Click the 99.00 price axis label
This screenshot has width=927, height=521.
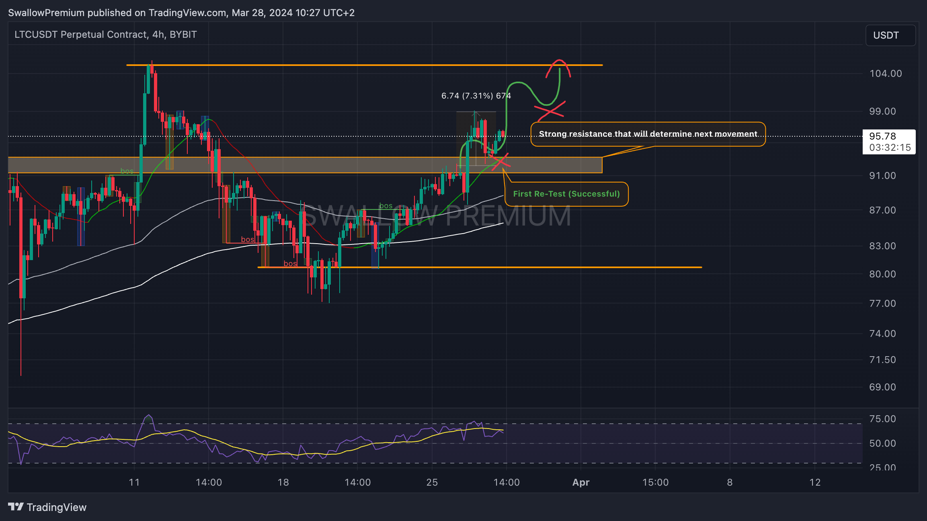(883, 111)
